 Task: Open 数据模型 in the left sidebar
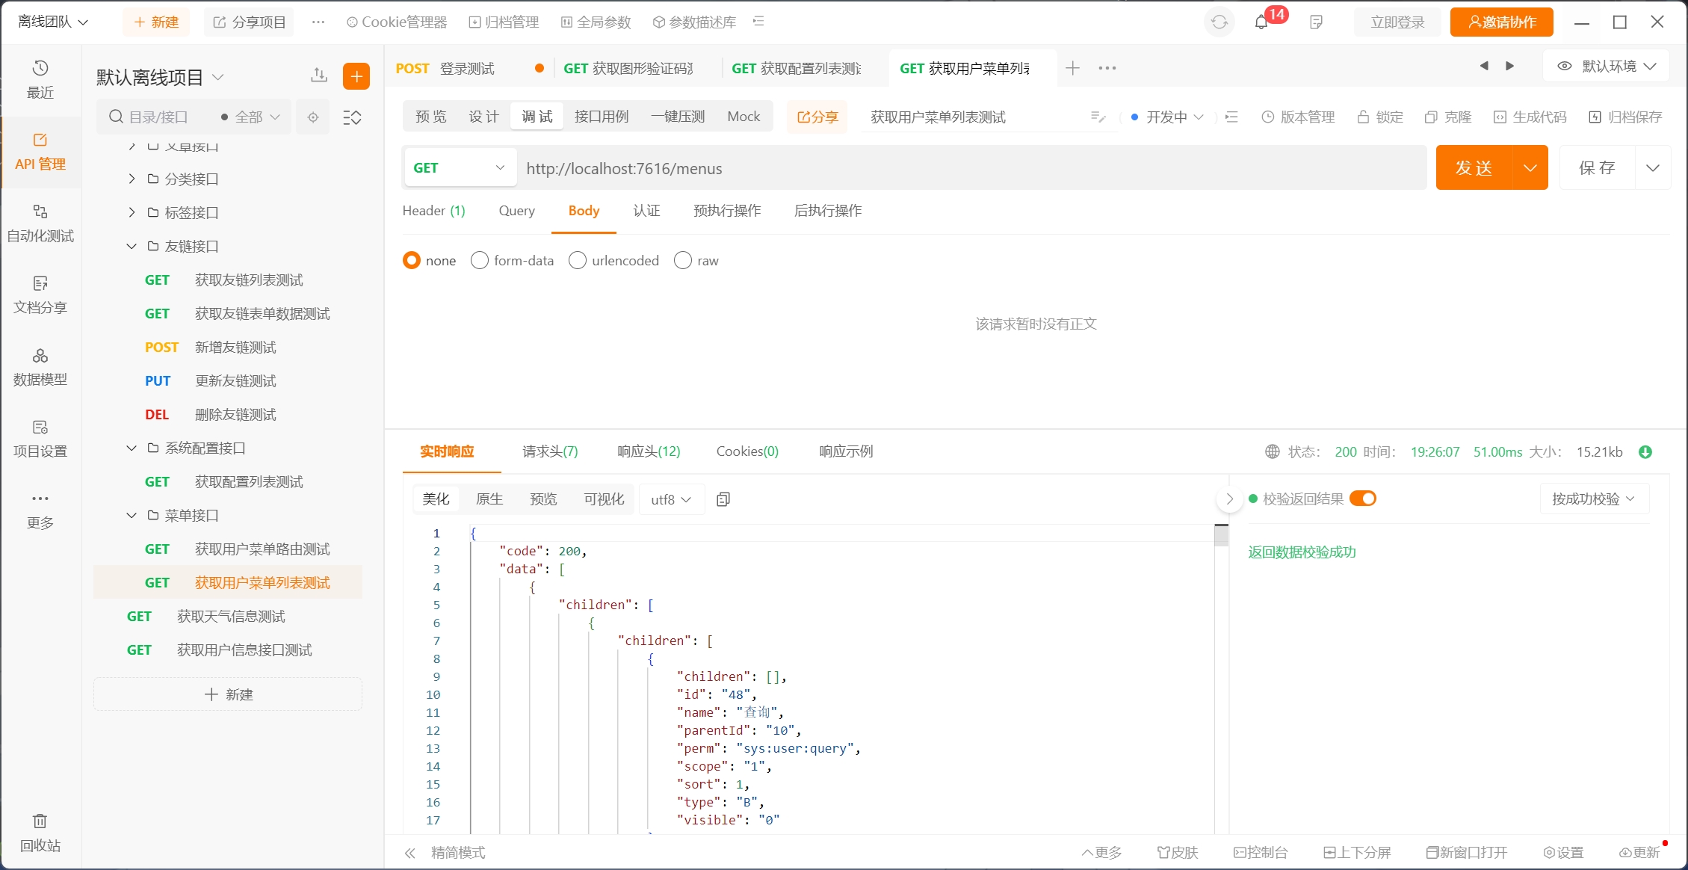[40, 366]
